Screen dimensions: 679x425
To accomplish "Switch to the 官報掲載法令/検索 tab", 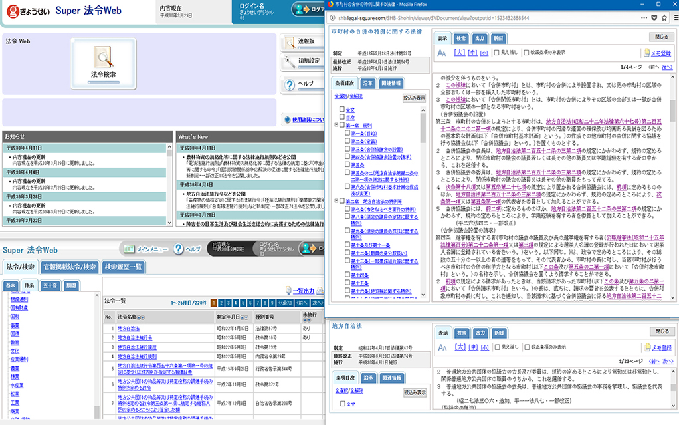I will pyautogui.click(x=70, y=267).
